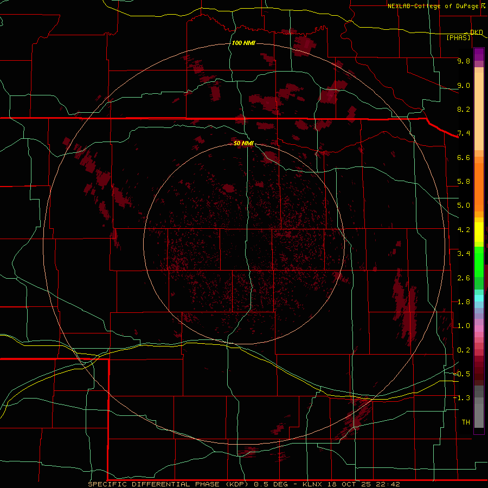Click the 0.5 DEG elevation text in the caption
This screenshot has width=488, height=488.
point(271,484)
